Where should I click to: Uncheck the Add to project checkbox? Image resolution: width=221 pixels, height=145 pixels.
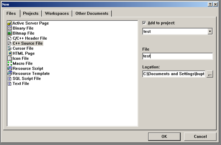[144, 23]
